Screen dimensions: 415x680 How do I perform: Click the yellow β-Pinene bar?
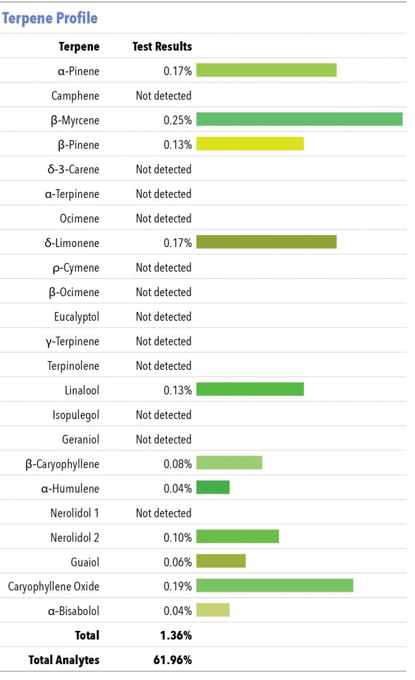pyautogui.click(x=250, y=143)
